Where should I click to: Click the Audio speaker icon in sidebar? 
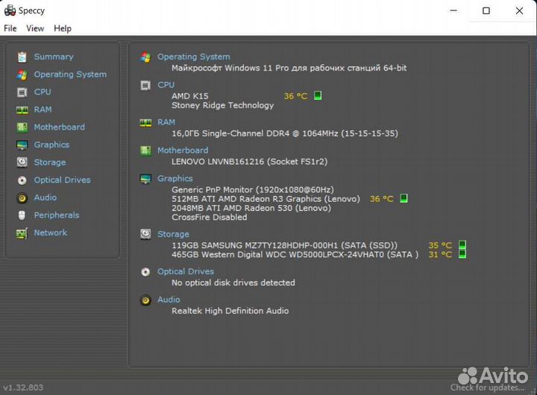point(22,197)
